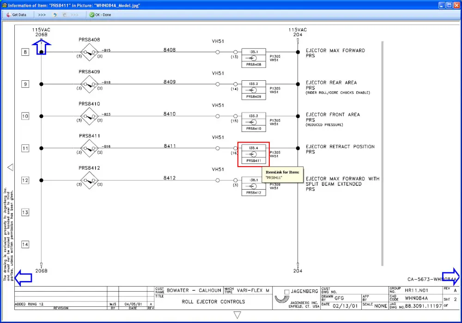This screenshot has width=462, height=323.
Task: Click the PRS8412 pressure switch symbol
Action: [89, 180]
